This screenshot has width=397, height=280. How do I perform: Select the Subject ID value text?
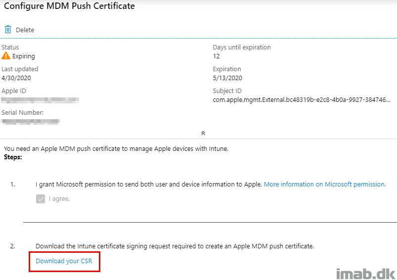tap(302, 99)
